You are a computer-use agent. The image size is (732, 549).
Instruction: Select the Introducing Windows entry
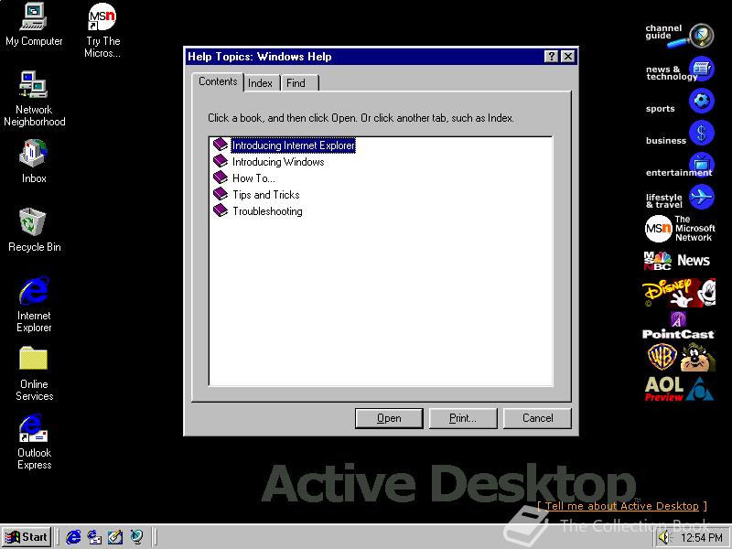pyautogui.click(x=278, y=162)
